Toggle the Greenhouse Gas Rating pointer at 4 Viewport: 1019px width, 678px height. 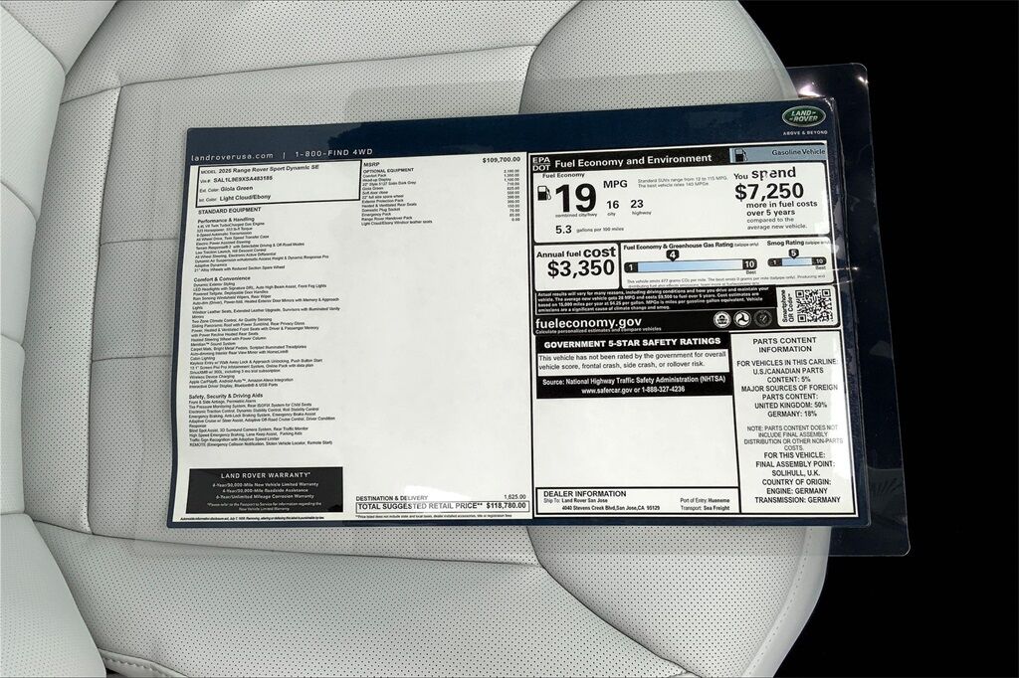[x=672, y=254]
